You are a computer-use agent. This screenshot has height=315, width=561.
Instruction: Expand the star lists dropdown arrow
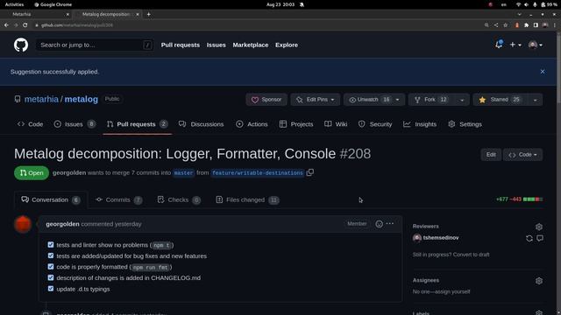536,100
